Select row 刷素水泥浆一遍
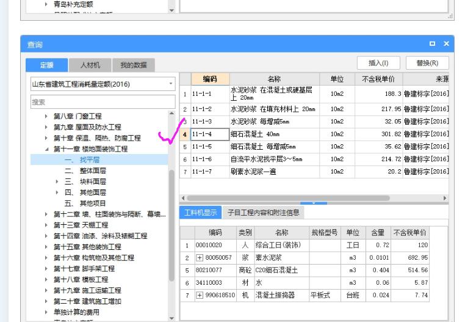Screen dimensions: 476x322 click(x=314, y=172)
